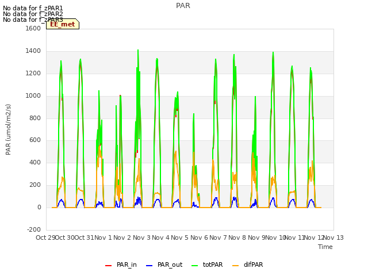Click the green totPAR legend swatch
368x276 pixels.
194,265
